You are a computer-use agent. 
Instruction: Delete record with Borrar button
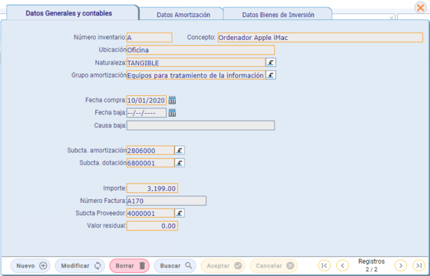pyautogui.click(x=130, y=266)
